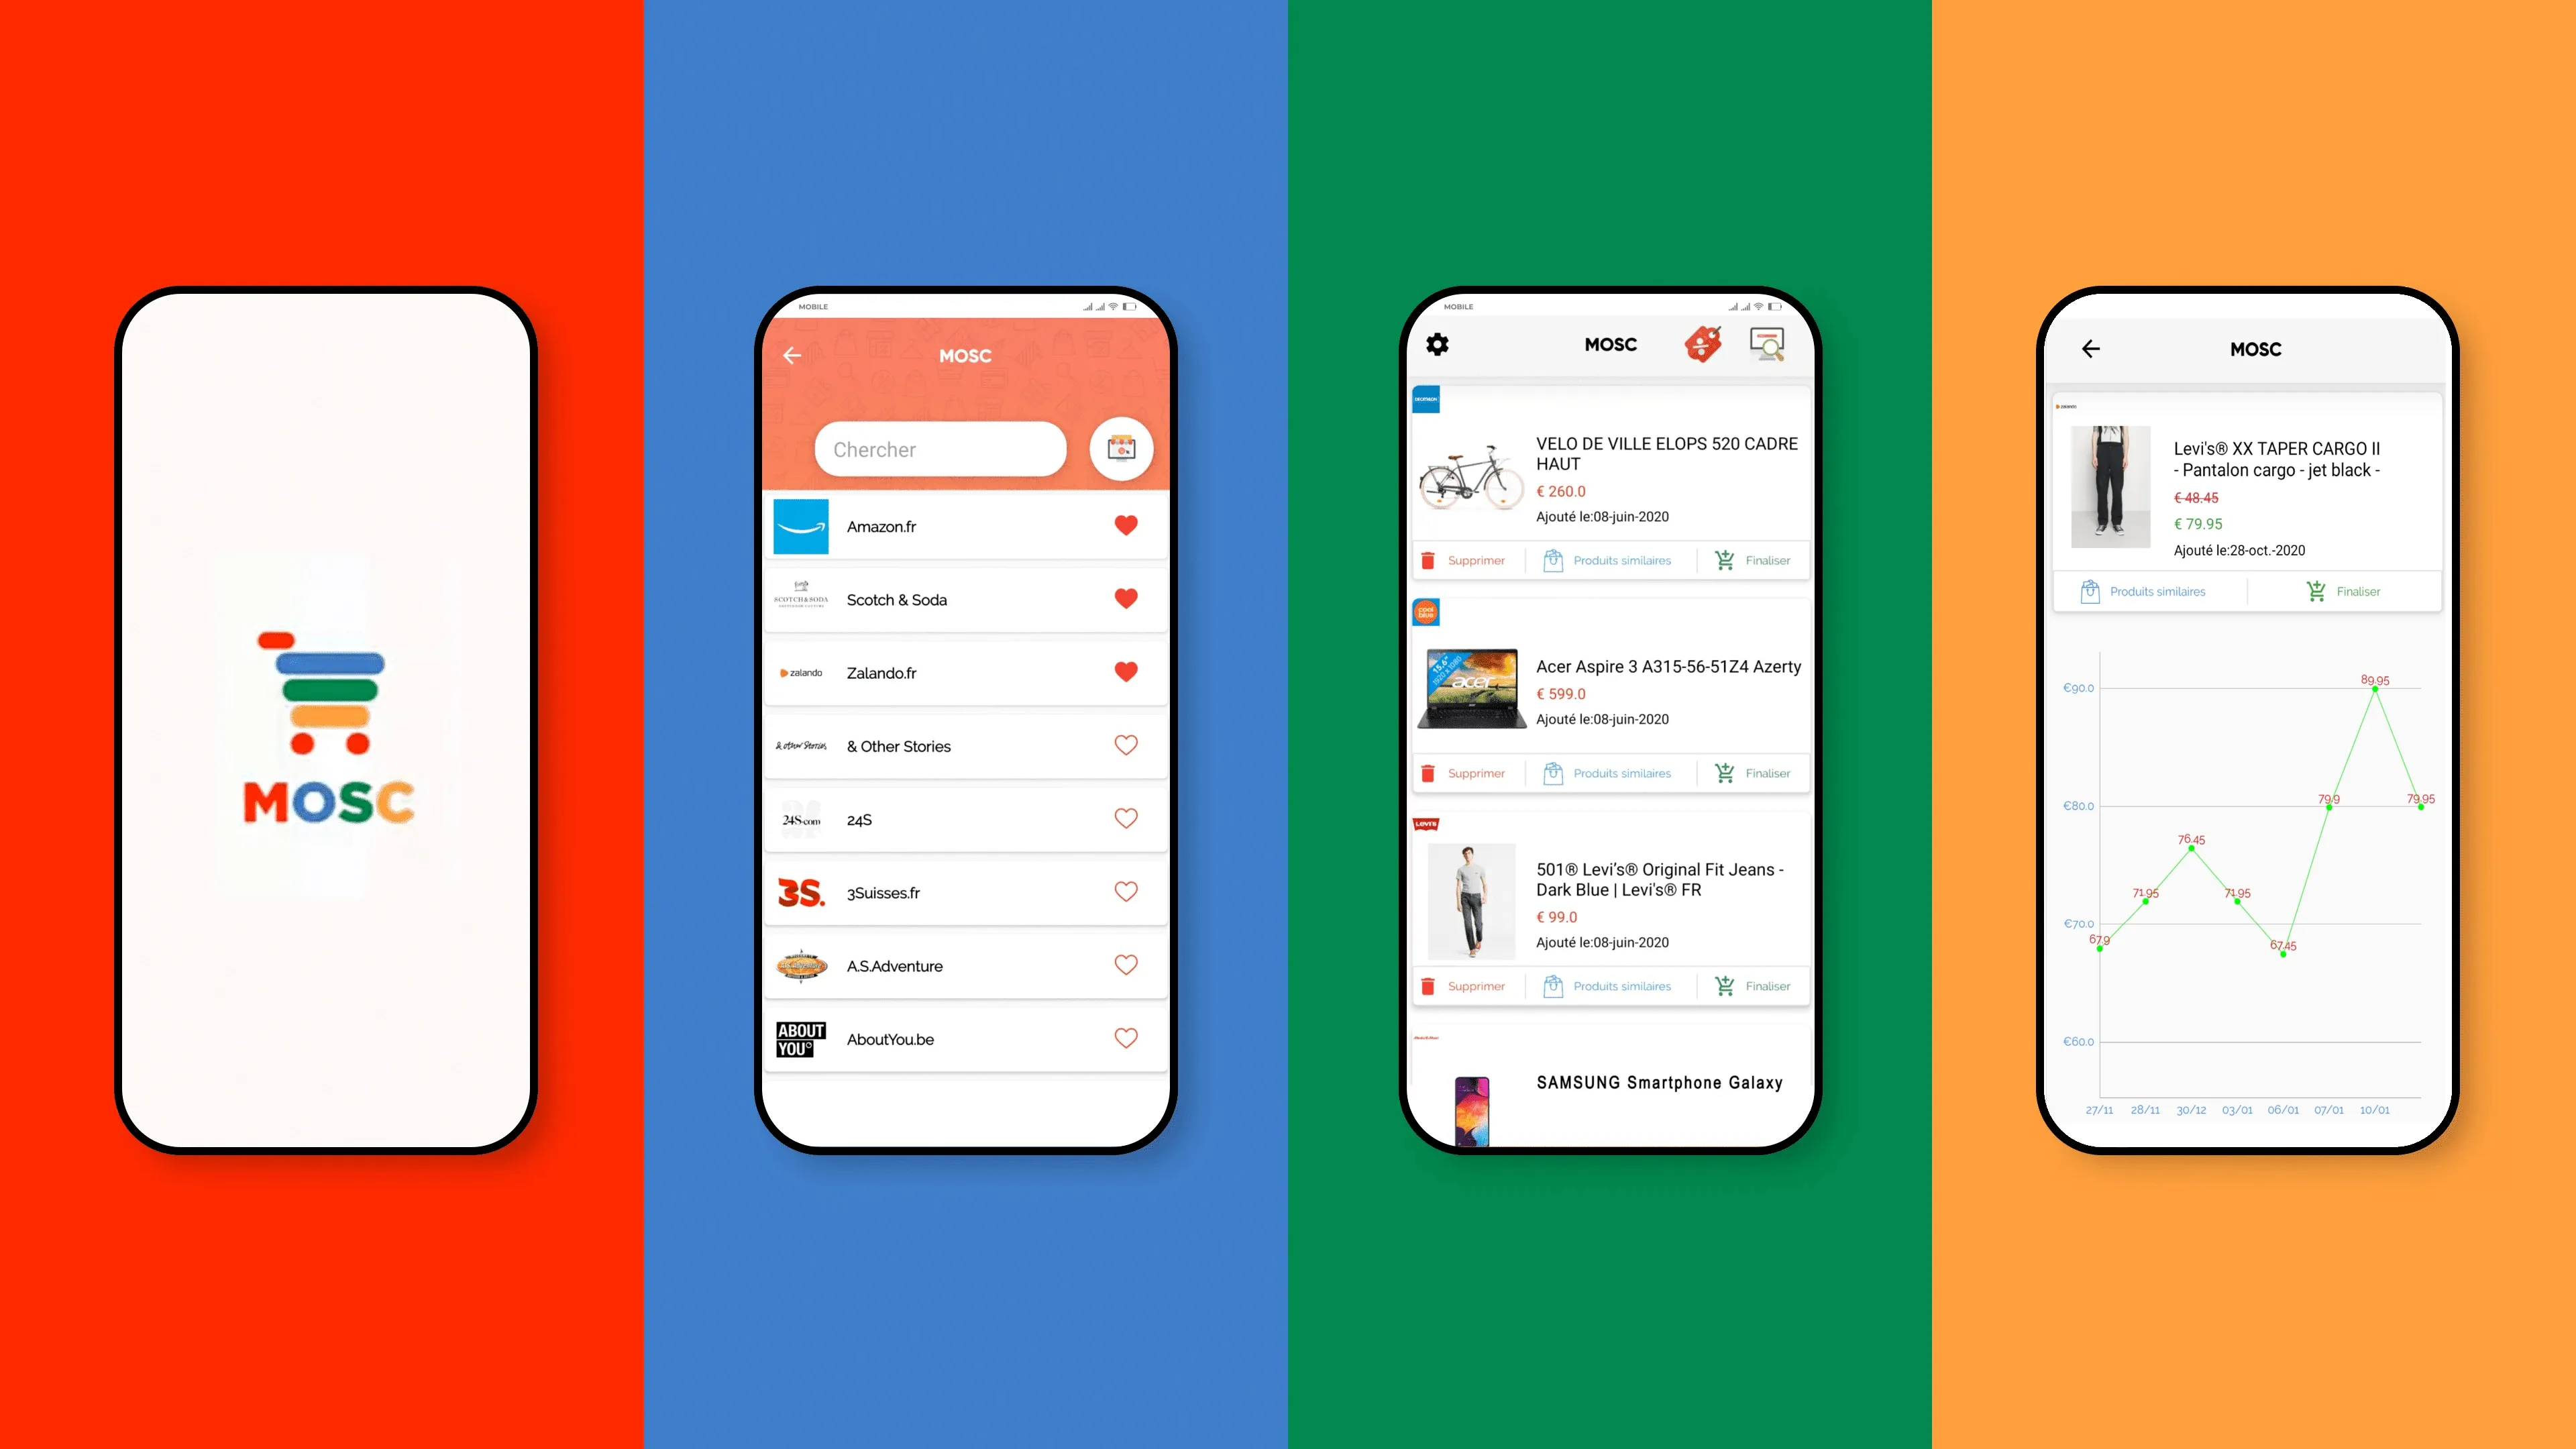
Task: Click the back arrow icon on product detail screen
Action: pos(2090,349)
